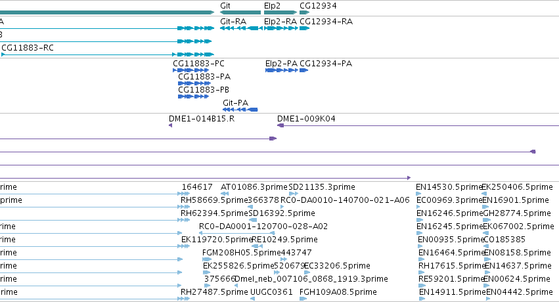Click the exon glyphs under Elp2-PA
This screenshot has height=302, width=559.
point(282,70)
